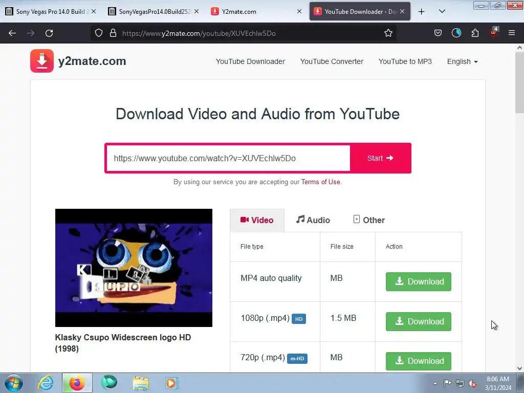This screenshot has width=524, height=393.
Task: Open the YouTube Converter nav link
Action: tap(332, 61)
